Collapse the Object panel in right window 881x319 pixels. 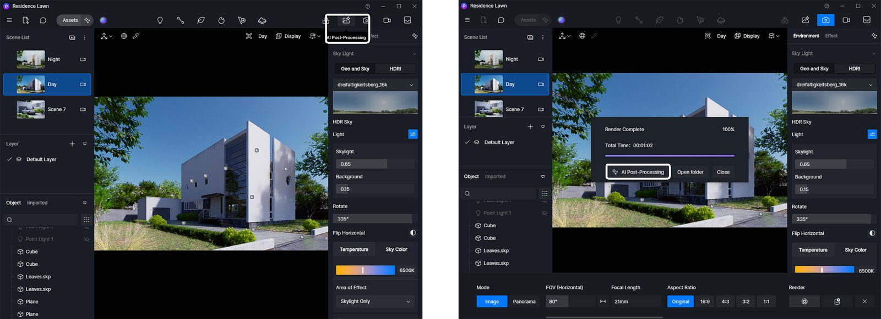tap(543, 177)
